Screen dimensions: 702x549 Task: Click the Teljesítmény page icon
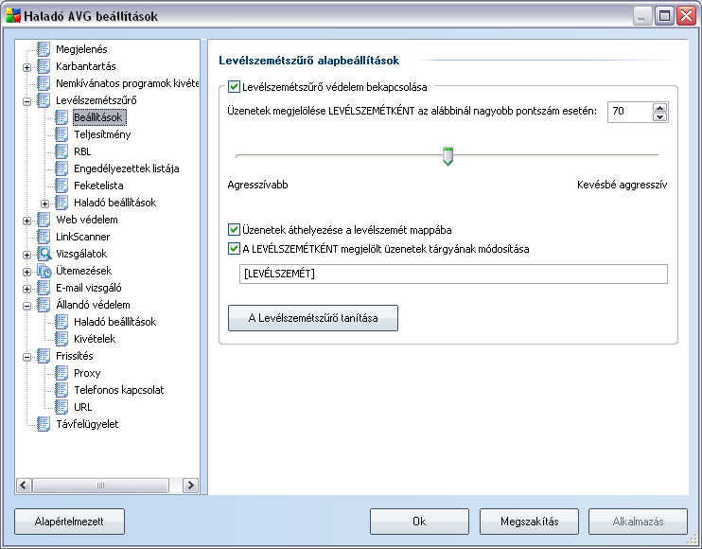[61, 134]
